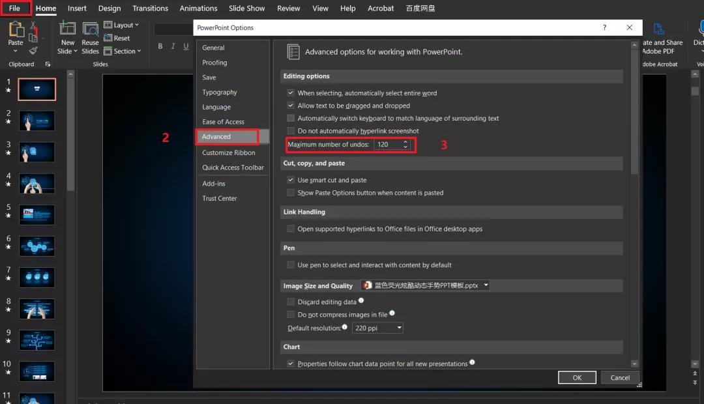Open Image Size and Quality file dropdown
704x404 pixels.
pos(486,285)
